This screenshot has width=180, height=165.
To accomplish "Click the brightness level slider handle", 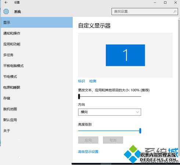I will (140, 131).
